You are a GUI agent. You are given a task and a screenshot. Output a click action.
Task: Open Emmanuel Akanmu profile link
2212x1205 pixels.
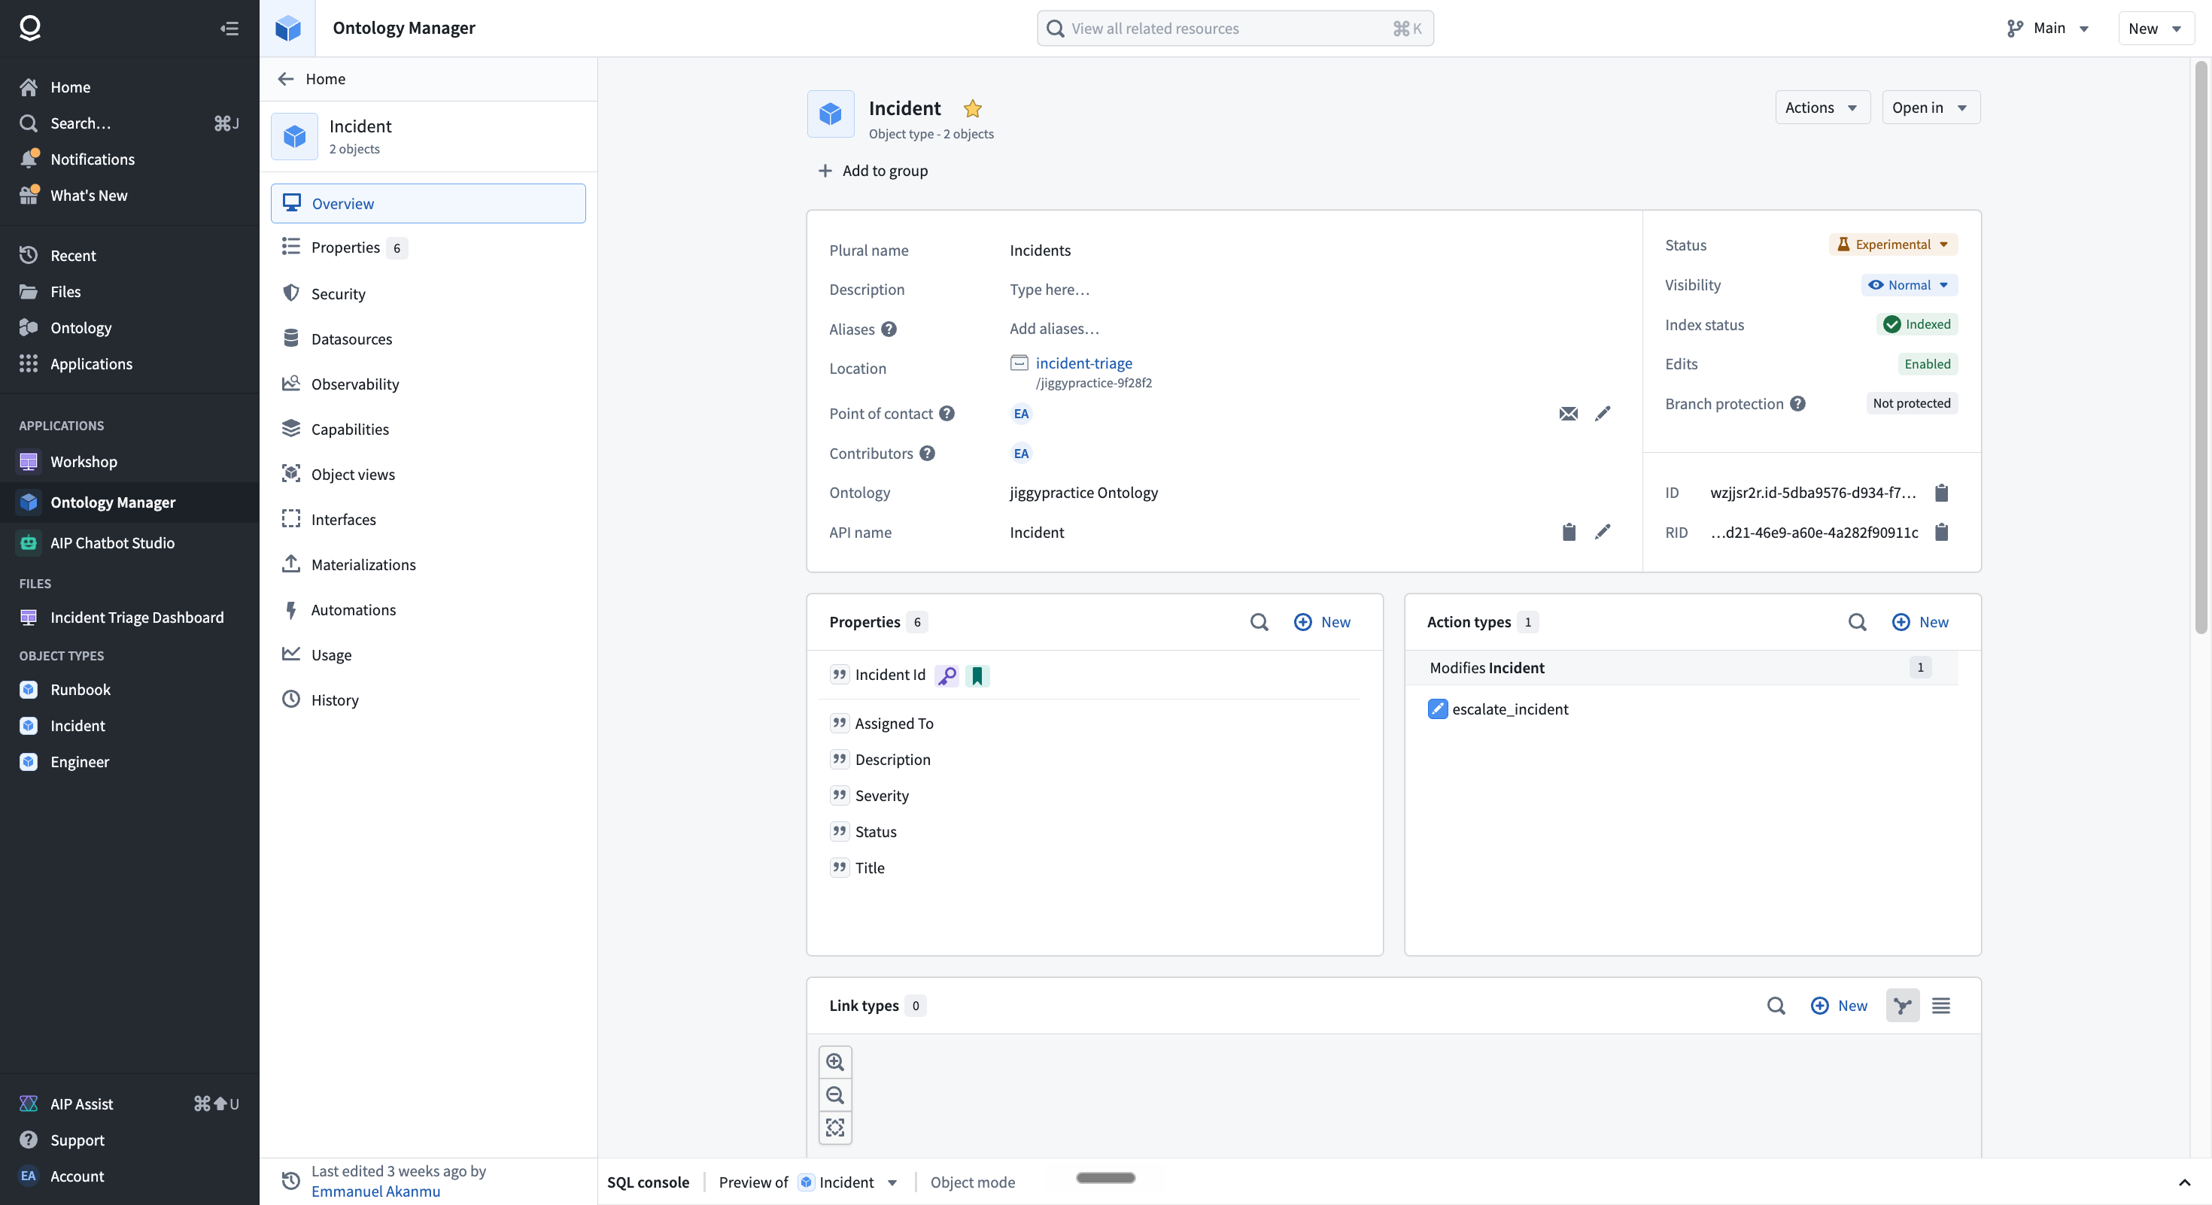[x=375, y=1191]
